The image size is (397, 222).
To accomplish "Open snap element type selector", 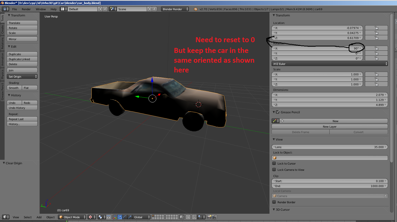I will click(x=201, y=217).
